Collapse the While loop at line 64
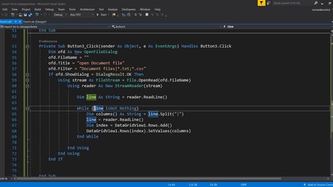Image resolution: width=333 pixels, height=187 pixels. (x=28, y=109)
